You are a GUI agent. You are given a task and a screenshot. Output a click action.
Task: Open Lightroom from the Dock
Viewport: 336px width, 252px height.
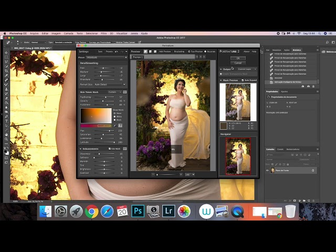coord(169,211)
